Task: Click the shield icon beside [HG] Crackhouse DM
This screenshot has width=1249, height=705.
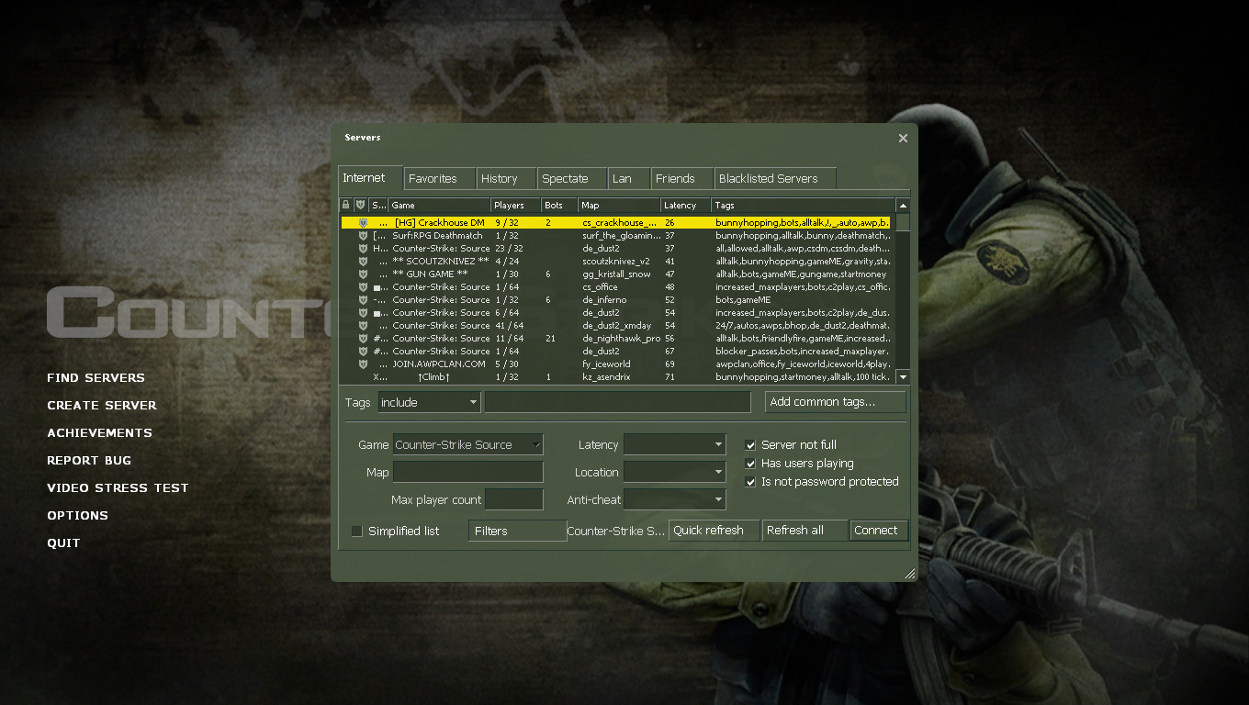Action: tap(362, 221)
